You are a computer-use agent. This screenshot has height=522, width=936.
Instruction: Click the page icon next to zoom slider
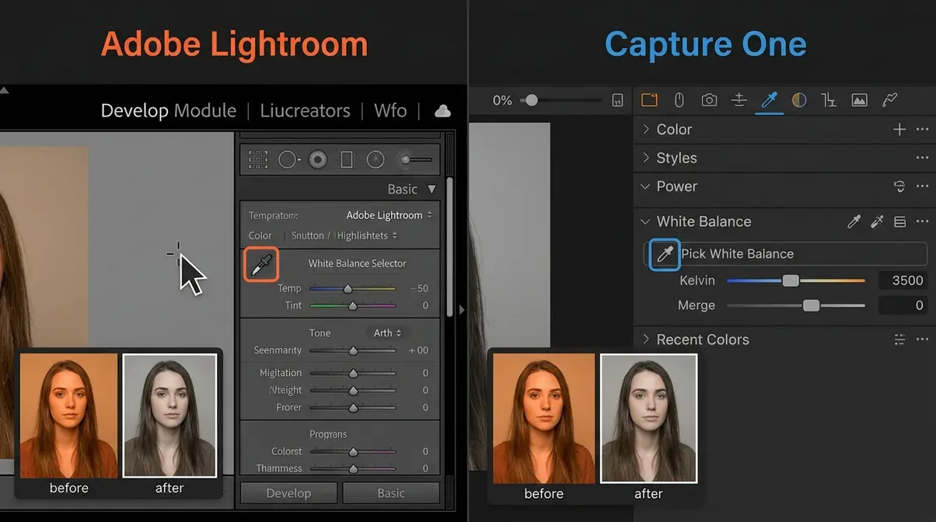click(x=617, y=100)
